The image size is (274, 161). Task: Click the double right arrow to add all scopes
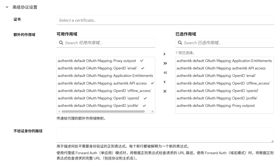(165, 63)
